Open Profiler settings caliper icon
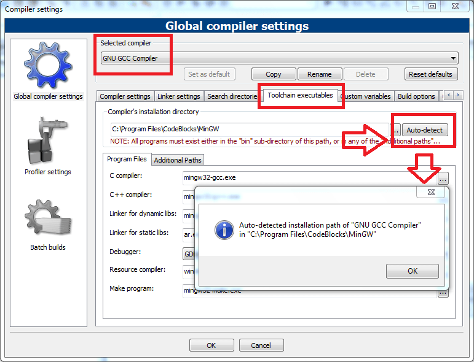474x362 pixels. tap(47, 141)
